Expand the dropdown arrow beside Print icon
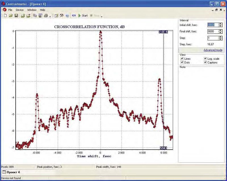 click(50, 16)
